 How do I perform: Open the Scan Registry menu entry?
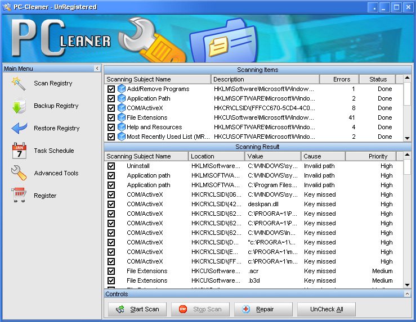[53, 83]
